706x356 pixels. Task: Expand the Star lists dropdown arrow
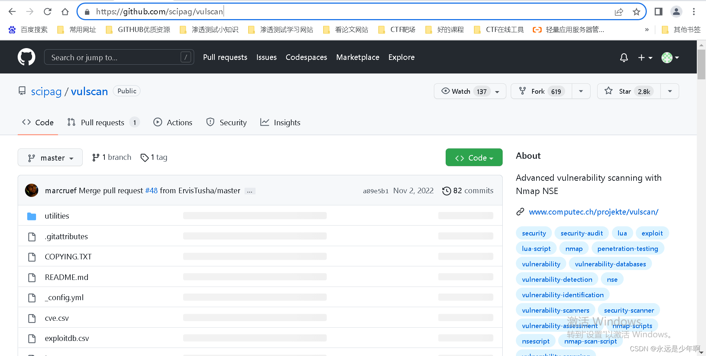tap(670, 91)
